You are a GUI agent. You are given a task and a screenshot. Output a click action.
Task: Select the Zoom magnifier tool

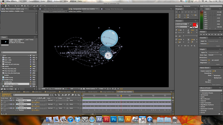[9, 6]
